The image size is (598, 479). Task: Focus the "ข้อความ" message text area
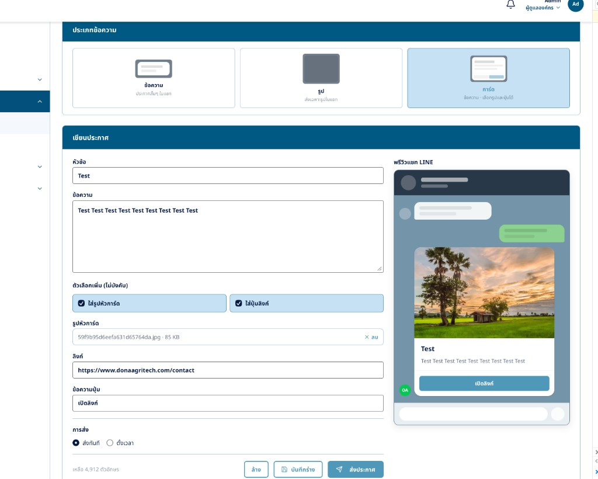(x=228, y=237)
